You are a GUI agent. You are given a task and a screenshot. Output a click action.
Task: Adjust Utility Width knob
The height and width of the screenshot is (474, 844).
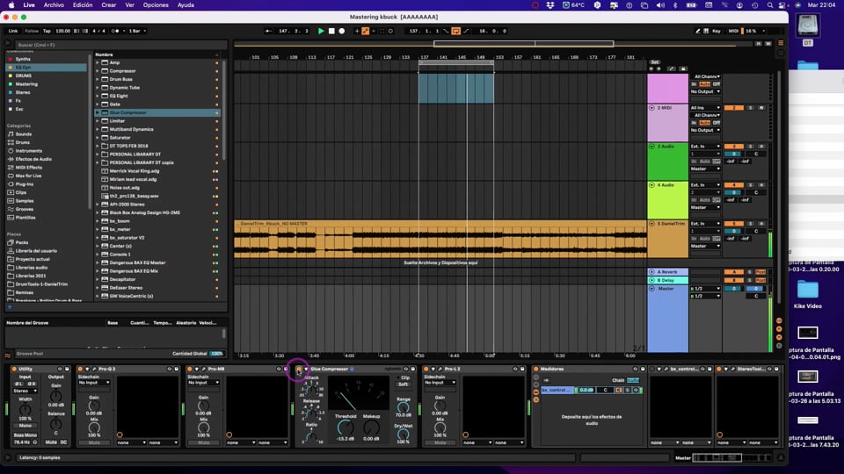pos(25,410)
